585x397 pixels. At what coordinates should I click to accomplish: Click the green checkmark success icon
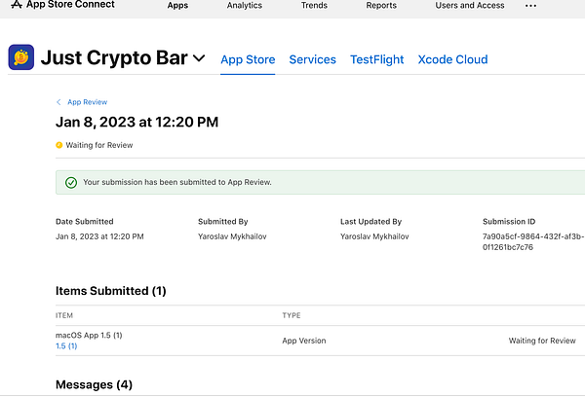[x=71, y=183]
